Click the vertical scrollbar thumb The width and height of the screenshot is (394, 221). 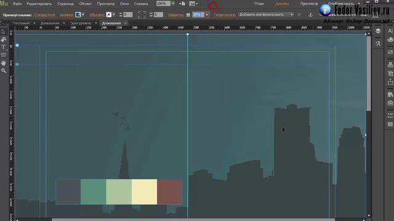369,74
